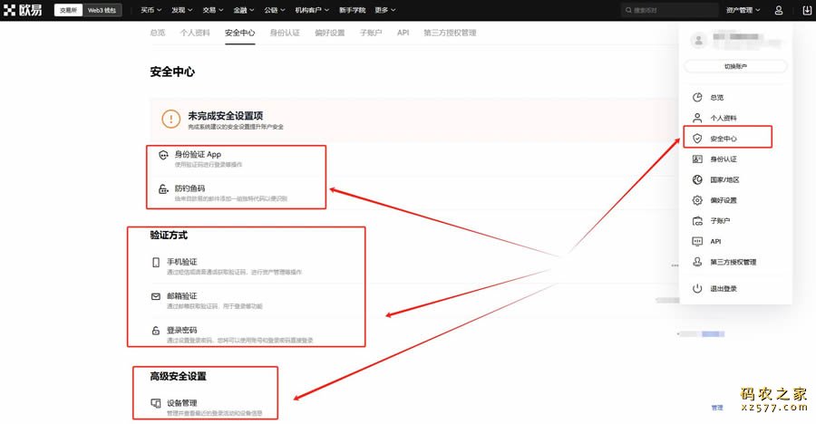Click the OKX logo in header
This screenshot has width=816, height=424.
pos(23,10)
